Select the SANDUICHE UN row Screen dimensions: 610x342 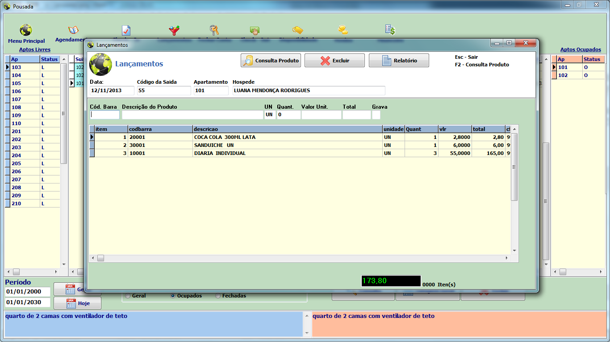[x=300, y=145]
